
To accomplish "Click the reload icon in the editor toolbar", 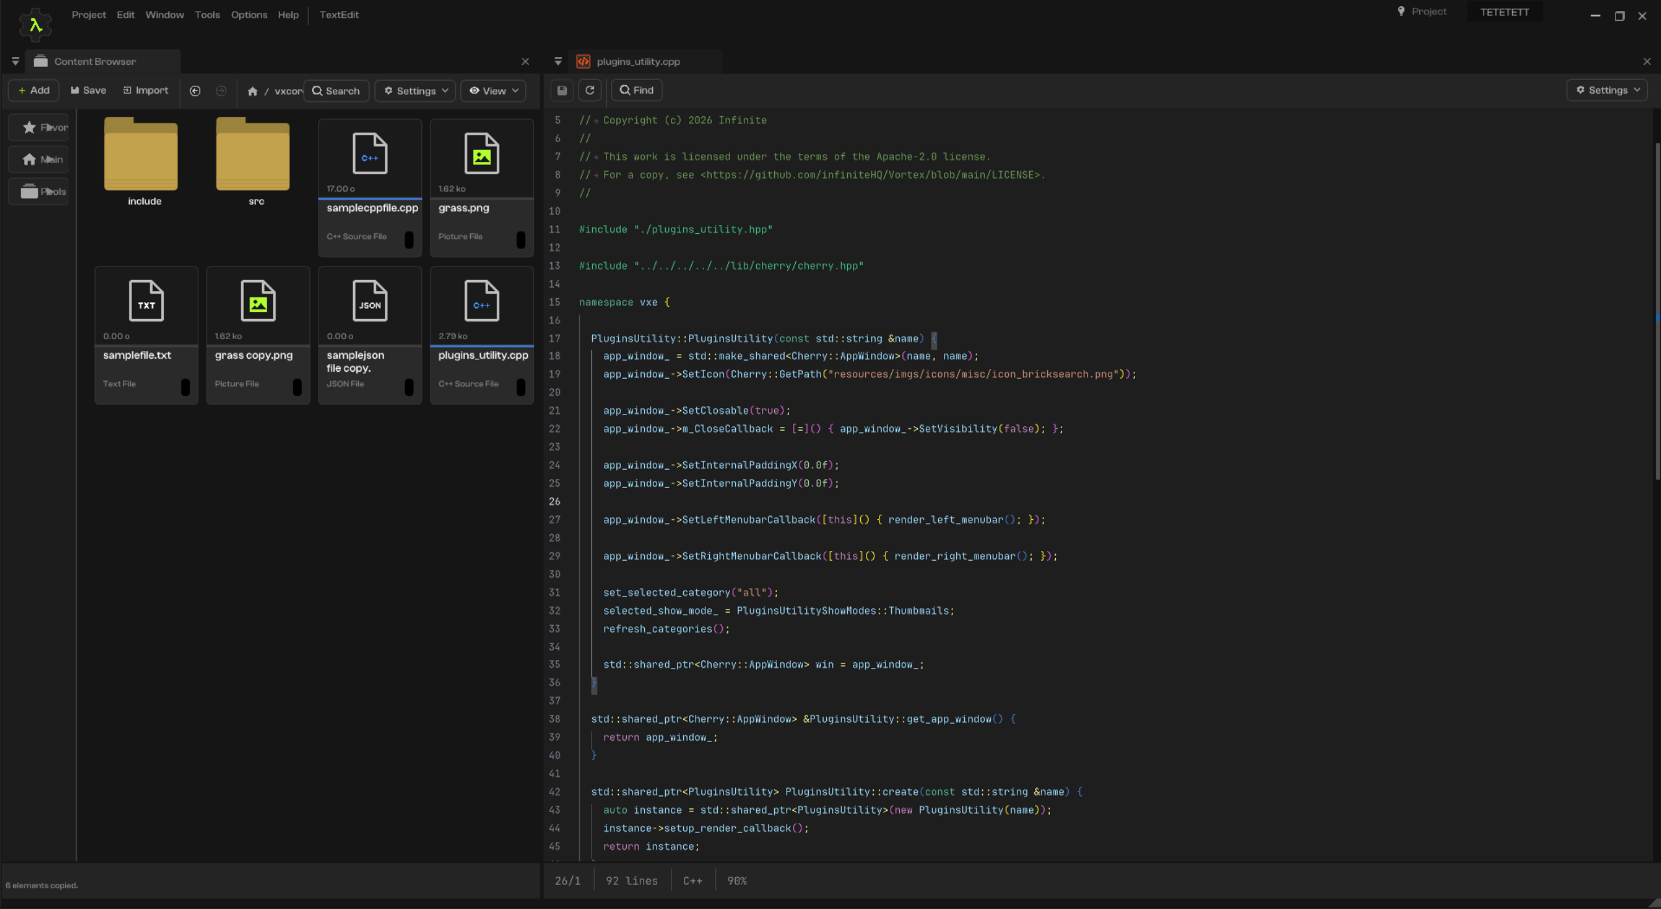I will [590, 90].
